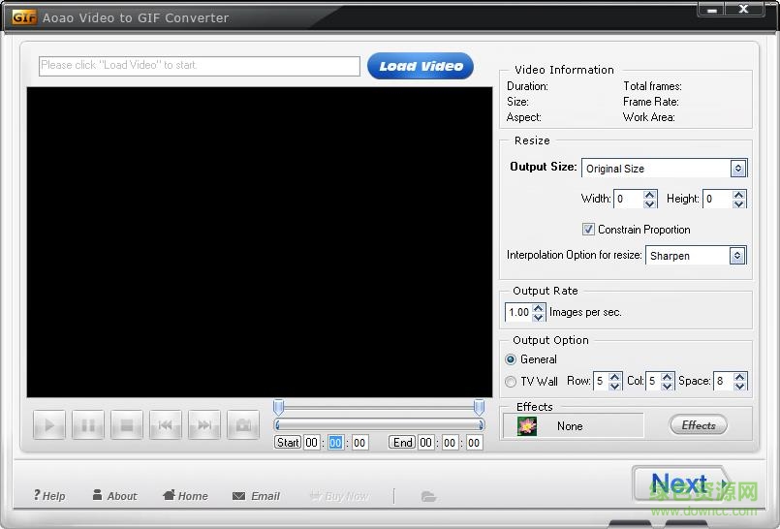Jump to previous frame button
The width and height of the screenshot is (780, 529).
click(166, 425)
